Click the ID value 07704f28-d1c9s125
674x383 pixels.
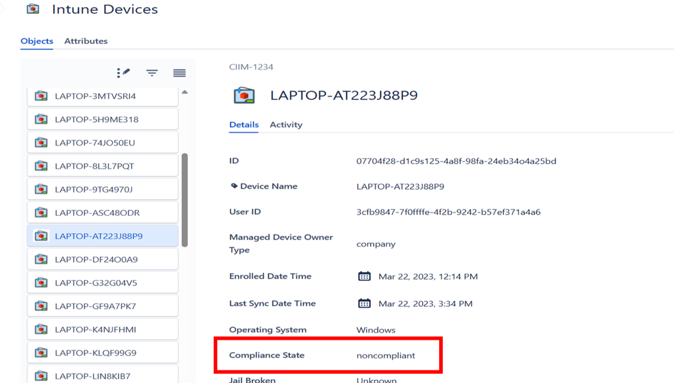457,161
